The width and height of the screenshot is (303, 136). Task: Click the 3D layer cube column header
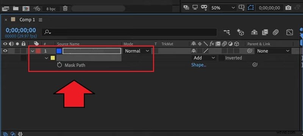click(x=237, y=44)
